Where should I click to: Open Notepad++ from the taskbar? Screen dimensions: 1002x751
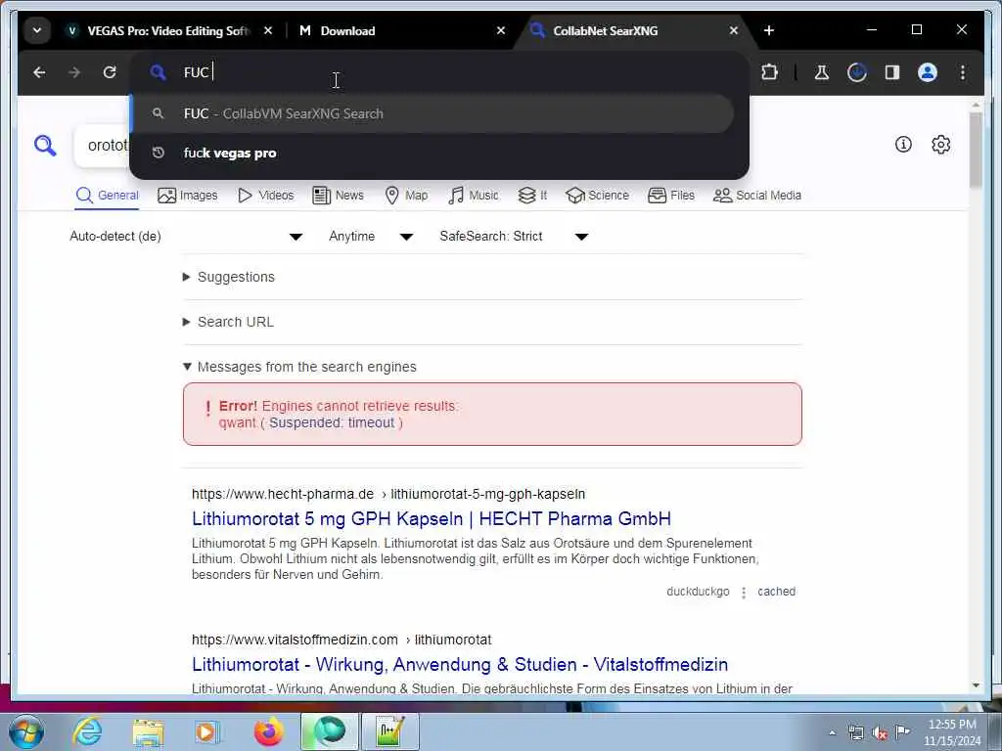[x=390, y=731]
